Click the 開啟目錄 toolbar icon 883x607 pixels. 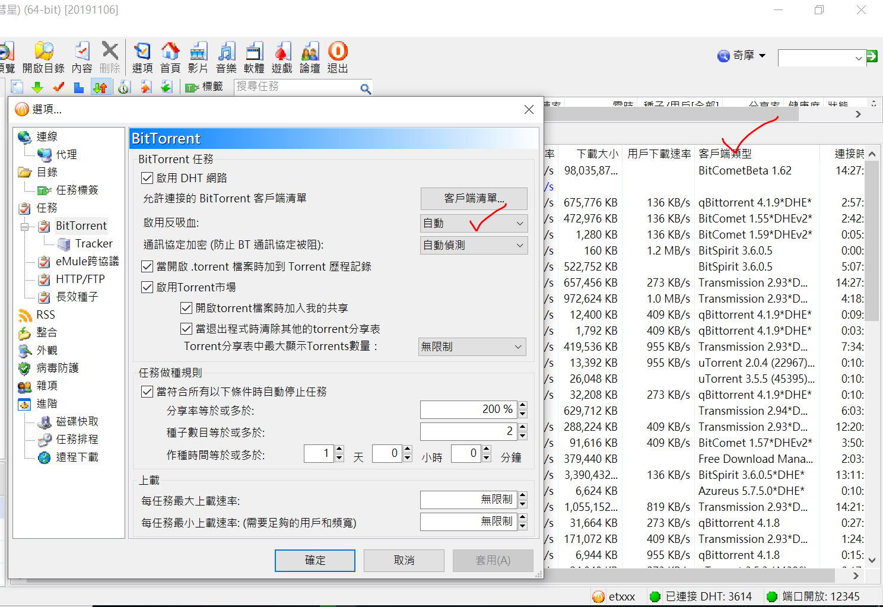43,57
